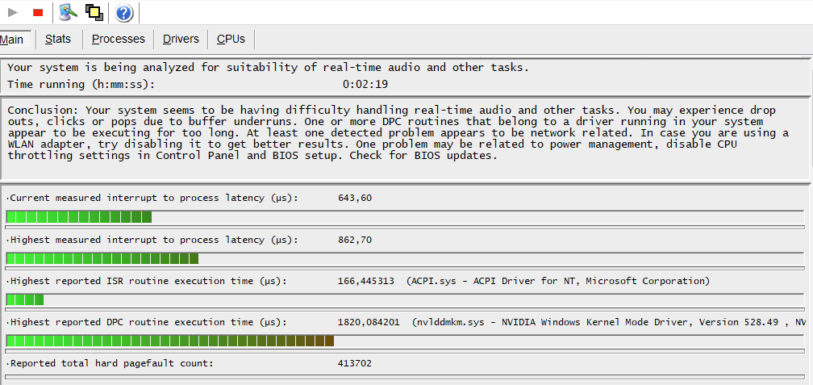This screenshot has height=385, width=813.
Task: Switch to the Main tab
Action: pos(15,40)
